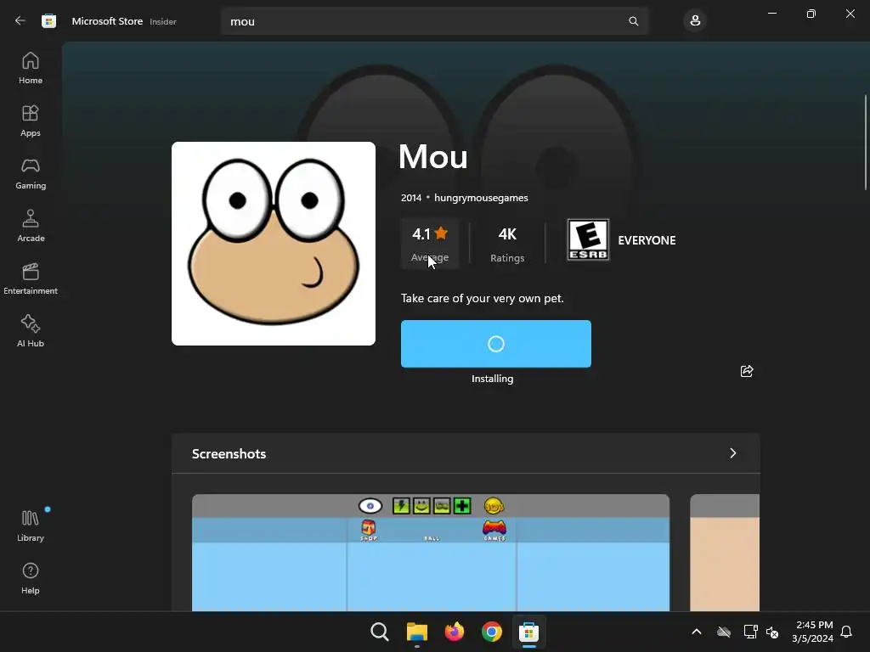Open the Entertainment section in sidebar
Image resolution: width=870 pixels, height=652 pixels.
tap(31, 278)
